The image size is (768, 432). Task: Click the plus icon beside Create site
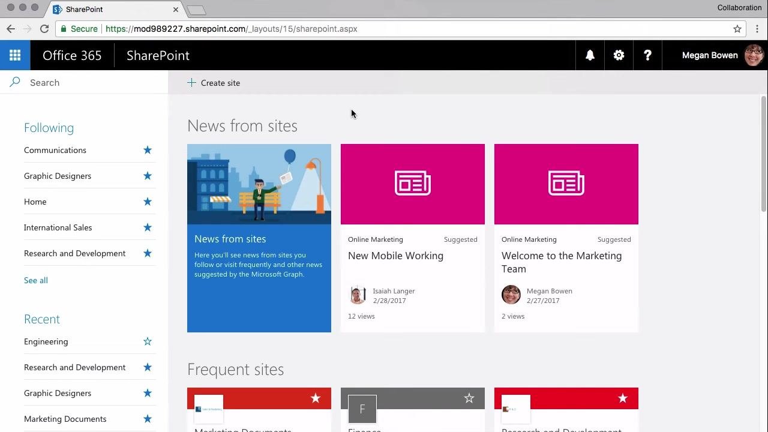pos(191,83)
